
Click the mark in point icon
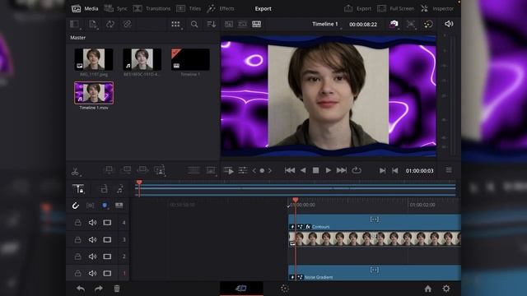tap(382, 171)
